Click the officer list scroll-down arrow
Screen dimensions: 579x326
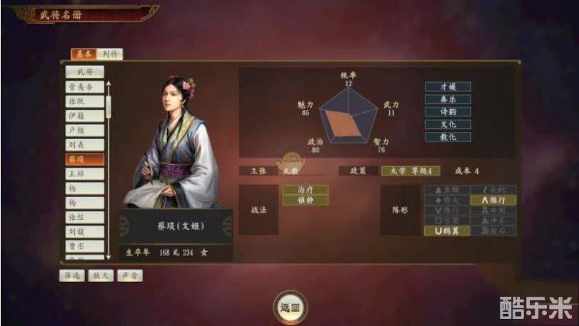click(x=109, y=257)
